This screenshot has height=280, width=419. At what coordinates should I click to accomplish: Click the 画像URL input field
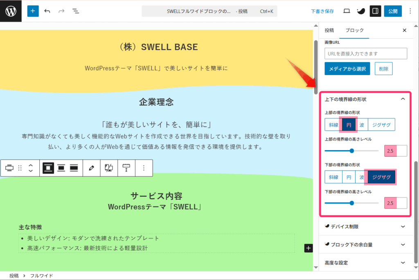[x=366, y=53]
